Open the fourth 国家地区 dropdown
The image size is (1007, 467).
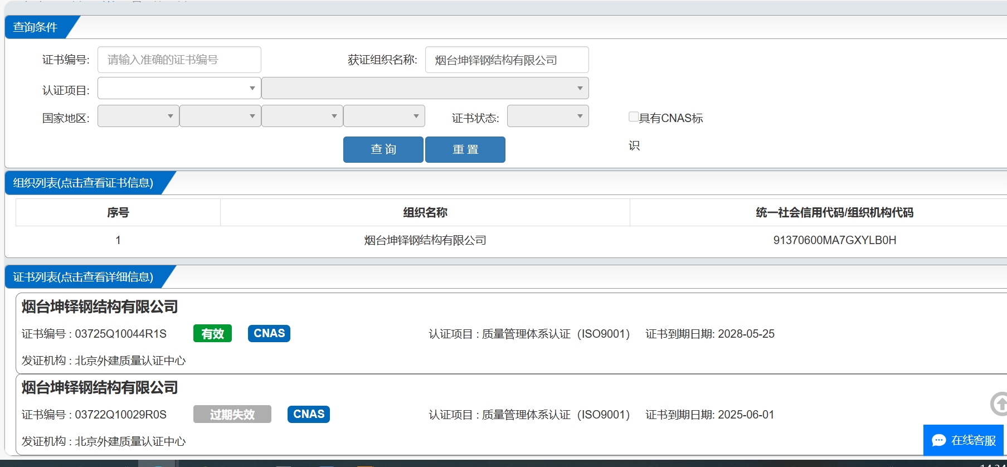pos(384,116)
